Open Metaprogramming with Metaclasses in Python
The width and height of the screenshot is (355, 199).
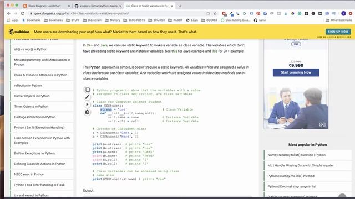click(x=42, y=62)
